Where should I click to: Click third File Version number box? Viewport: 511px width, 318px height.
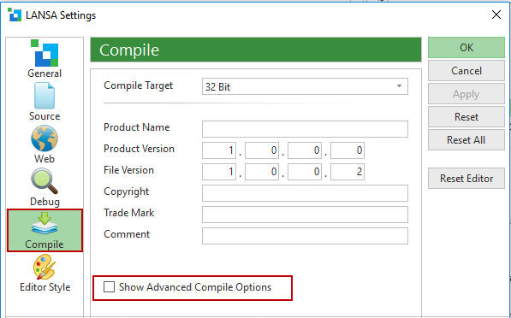[x=305, y=172]
